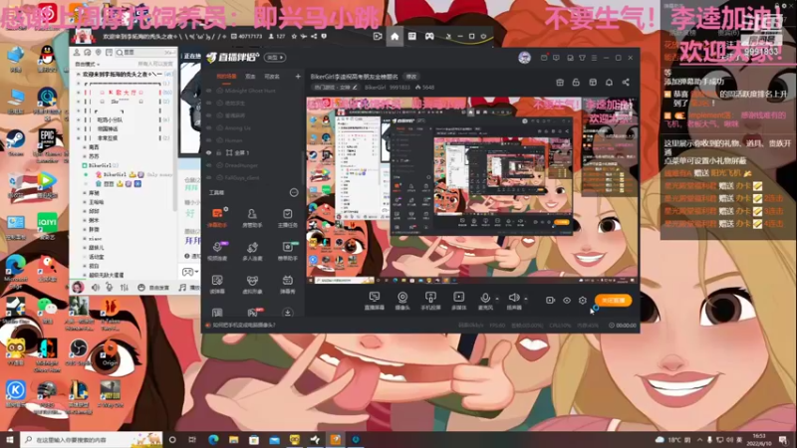Screen dimensions: 797x448
Task: Click the orange start streaming button
Action: coord(613,301)
